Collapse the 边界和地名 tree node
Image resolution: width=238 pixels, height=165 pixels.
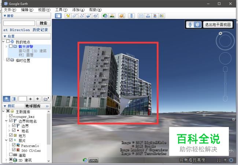(6, 121)
